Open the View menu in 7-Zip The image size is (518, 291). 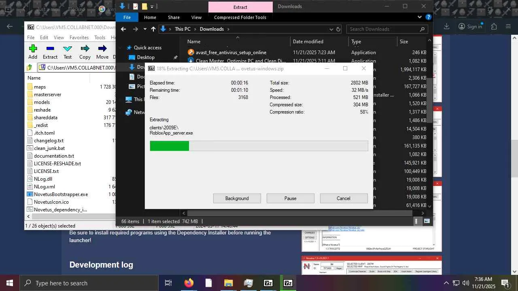(x=59, y=37)
